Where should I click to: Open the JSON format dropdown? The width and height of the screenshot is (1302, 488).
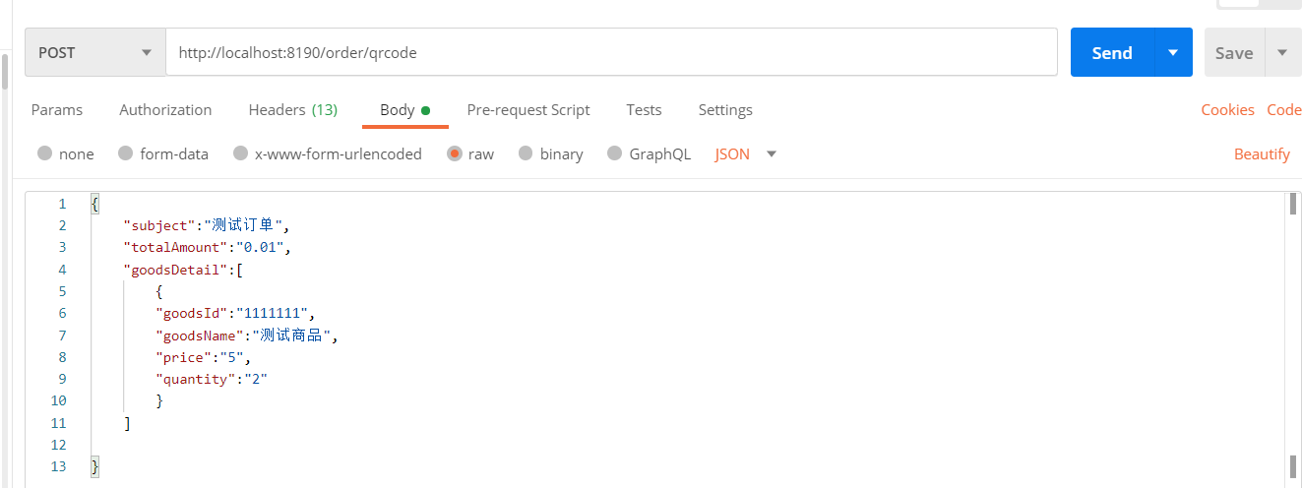point(745,153)
